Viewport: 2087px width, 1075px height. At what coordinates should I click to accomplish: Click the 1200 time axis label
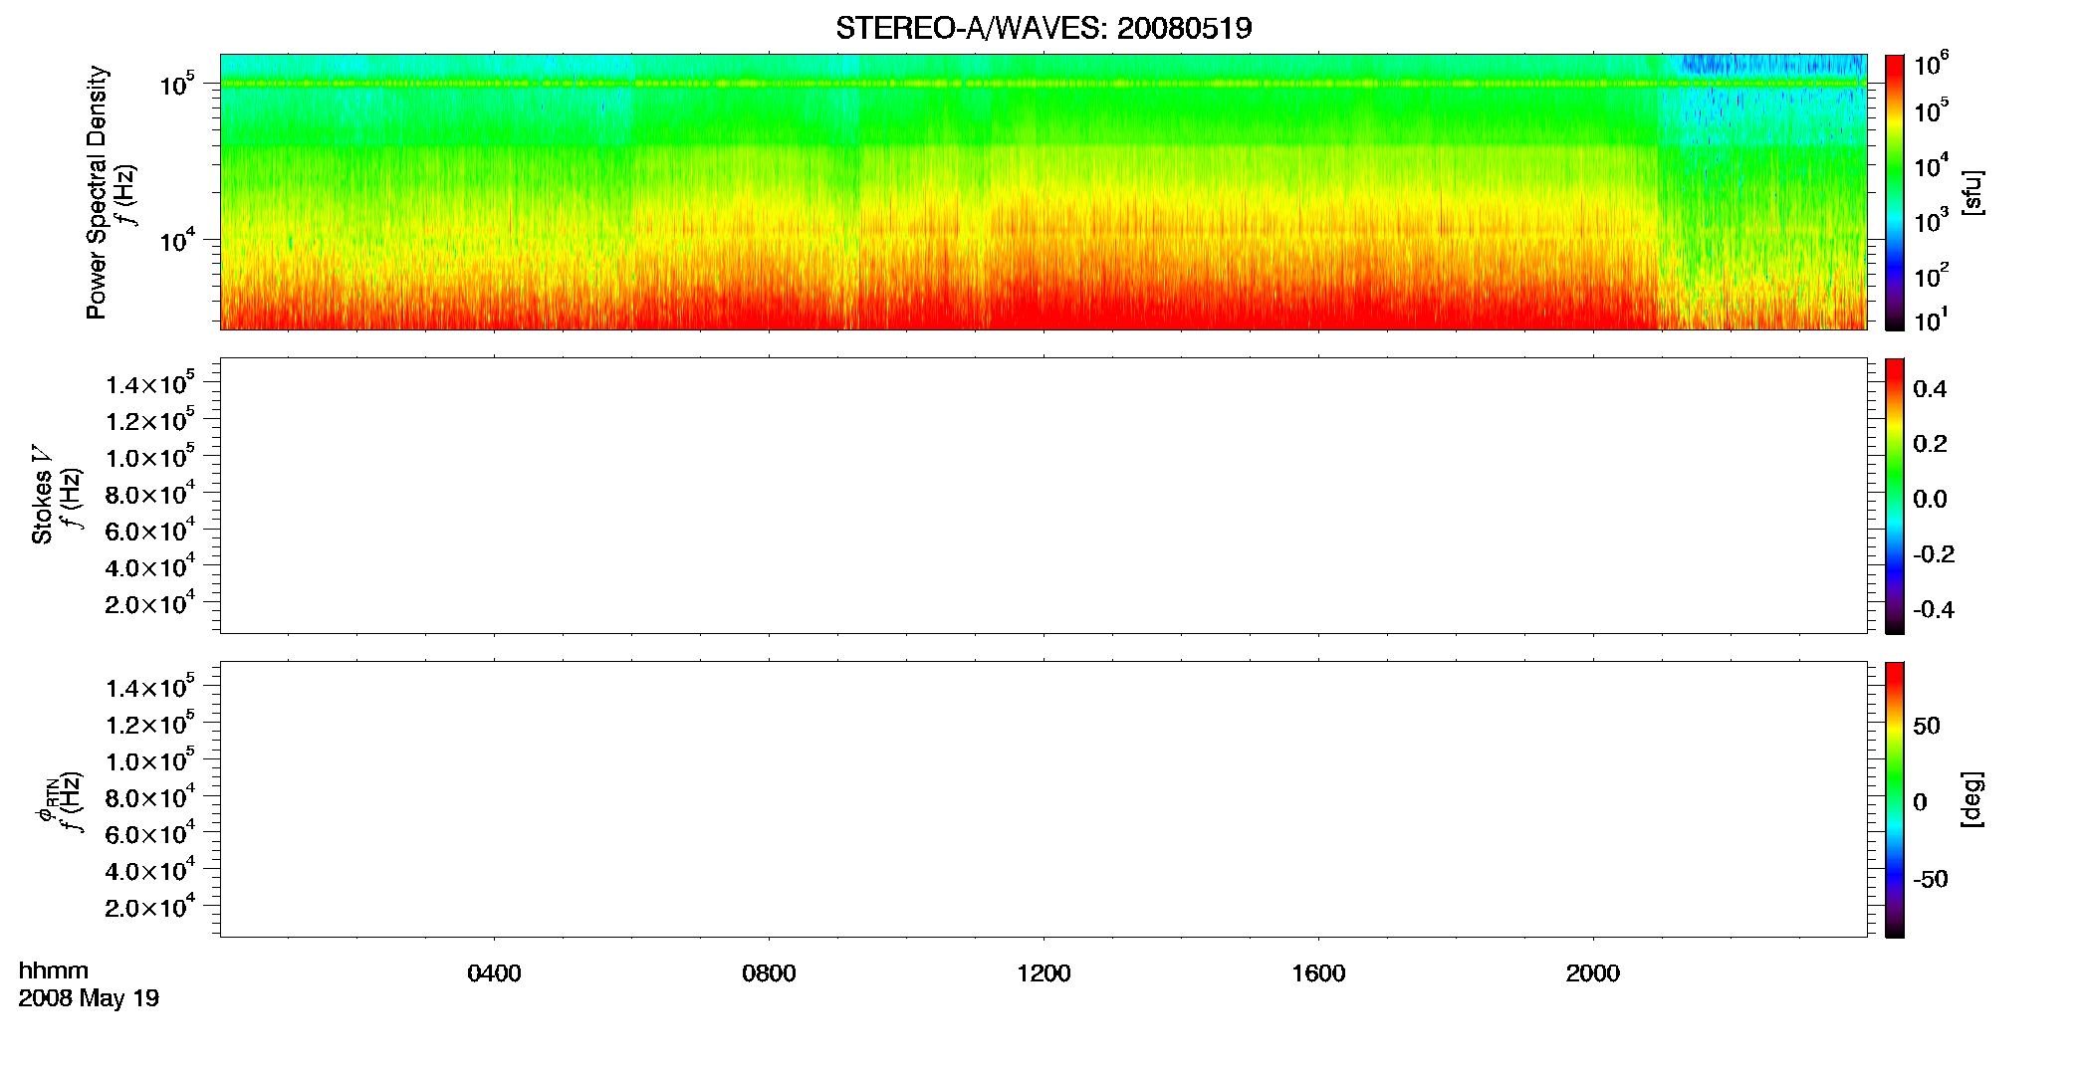pyautogui.click(x=1043, y=973)
